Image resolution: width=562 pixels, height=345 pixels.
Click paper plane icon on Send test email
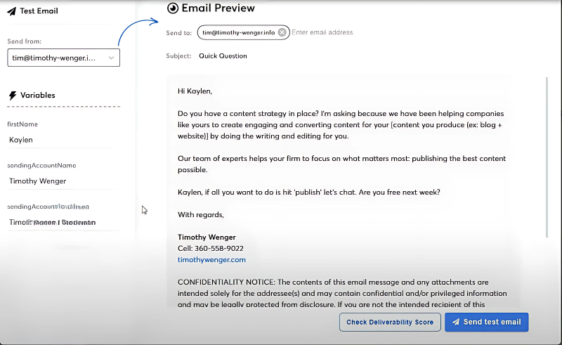point(456,322)
